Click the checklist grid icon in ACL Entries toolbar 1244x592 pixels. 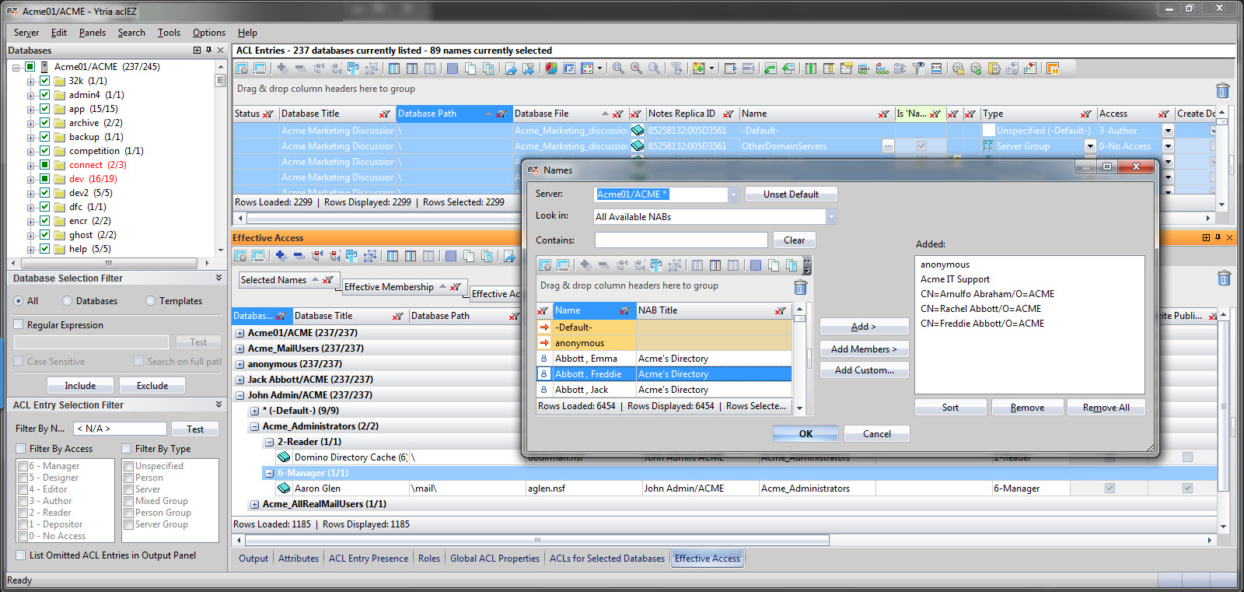coord(587,68)
